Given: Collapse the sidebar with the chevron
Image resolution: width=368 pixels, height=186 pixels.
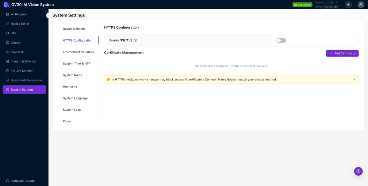Looking at the screenshot, I should point(48,15).
